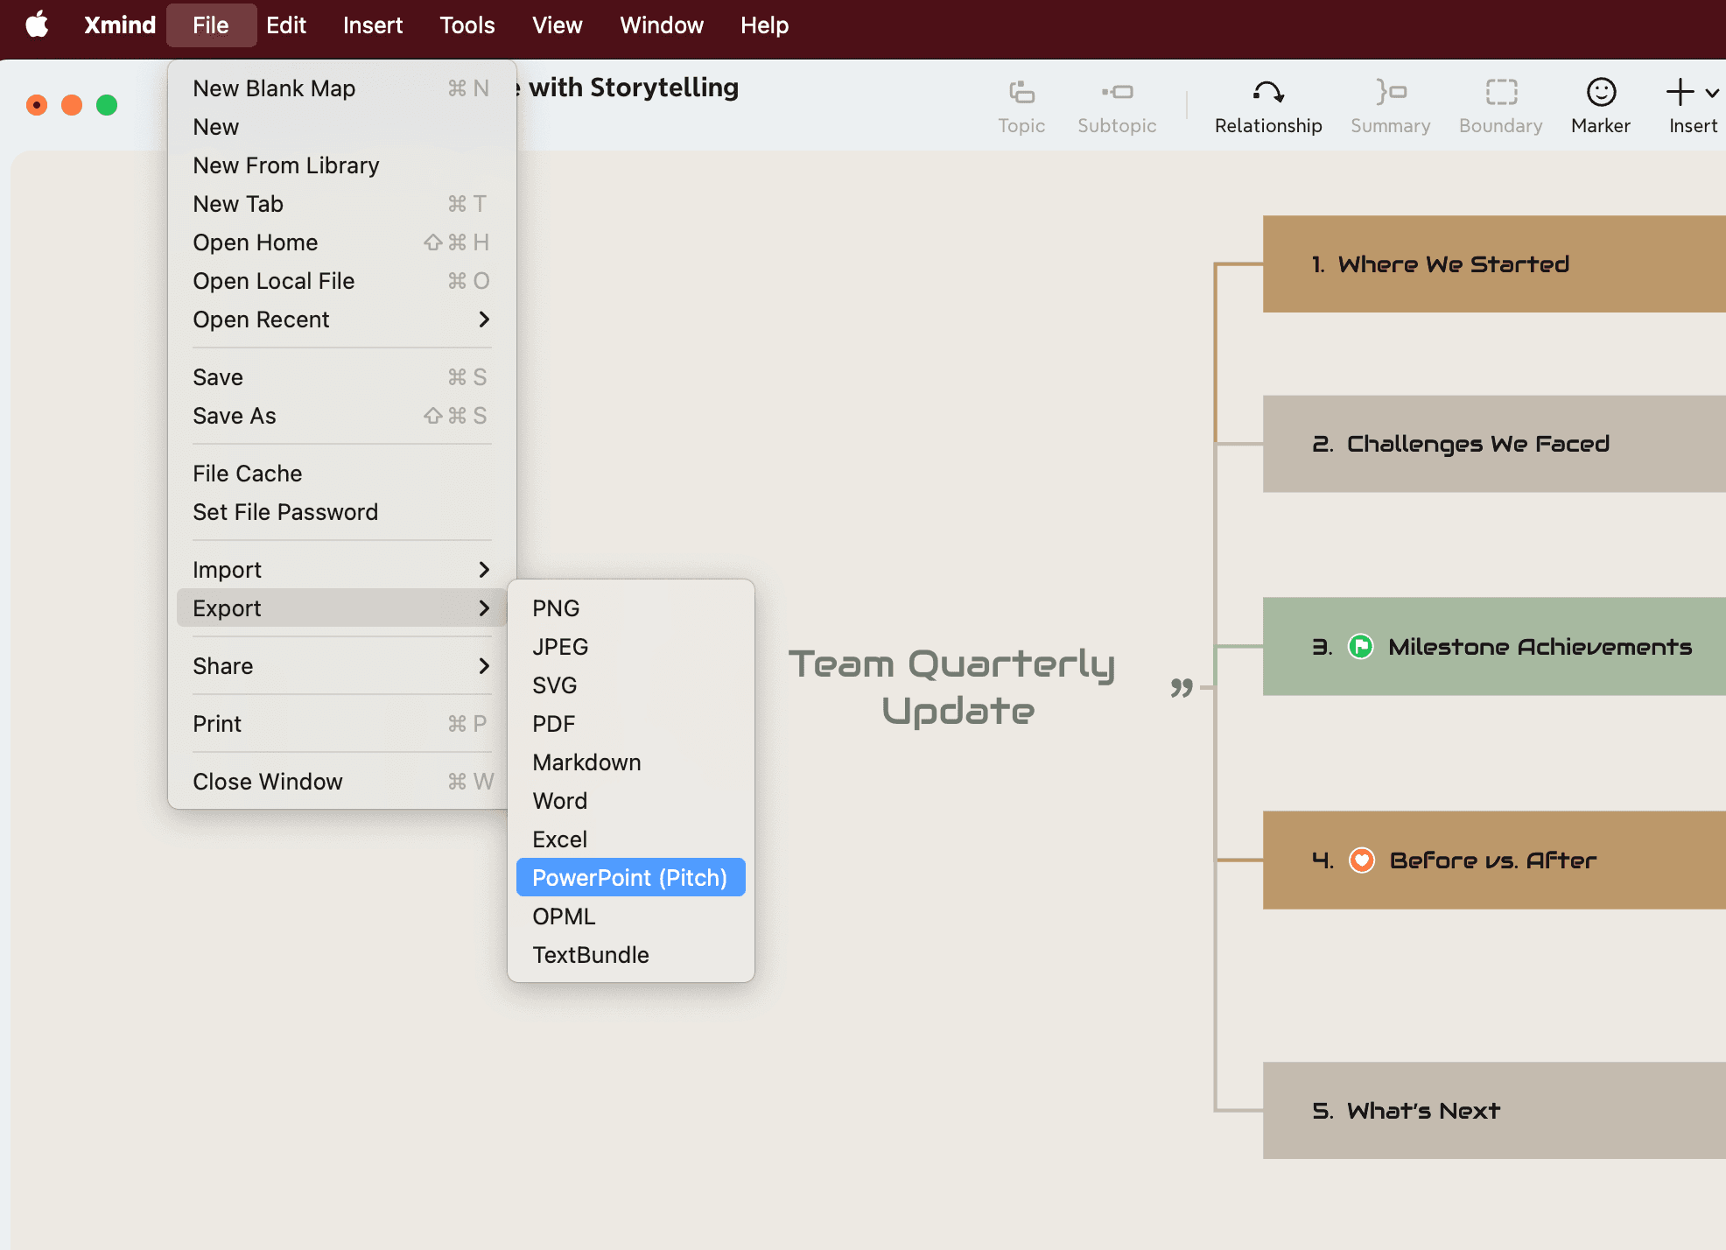The width and height of the screenshot is (1726, 1250).
Task: Click the Topic toolbar icon
Action: click(x=1021, y=92)
